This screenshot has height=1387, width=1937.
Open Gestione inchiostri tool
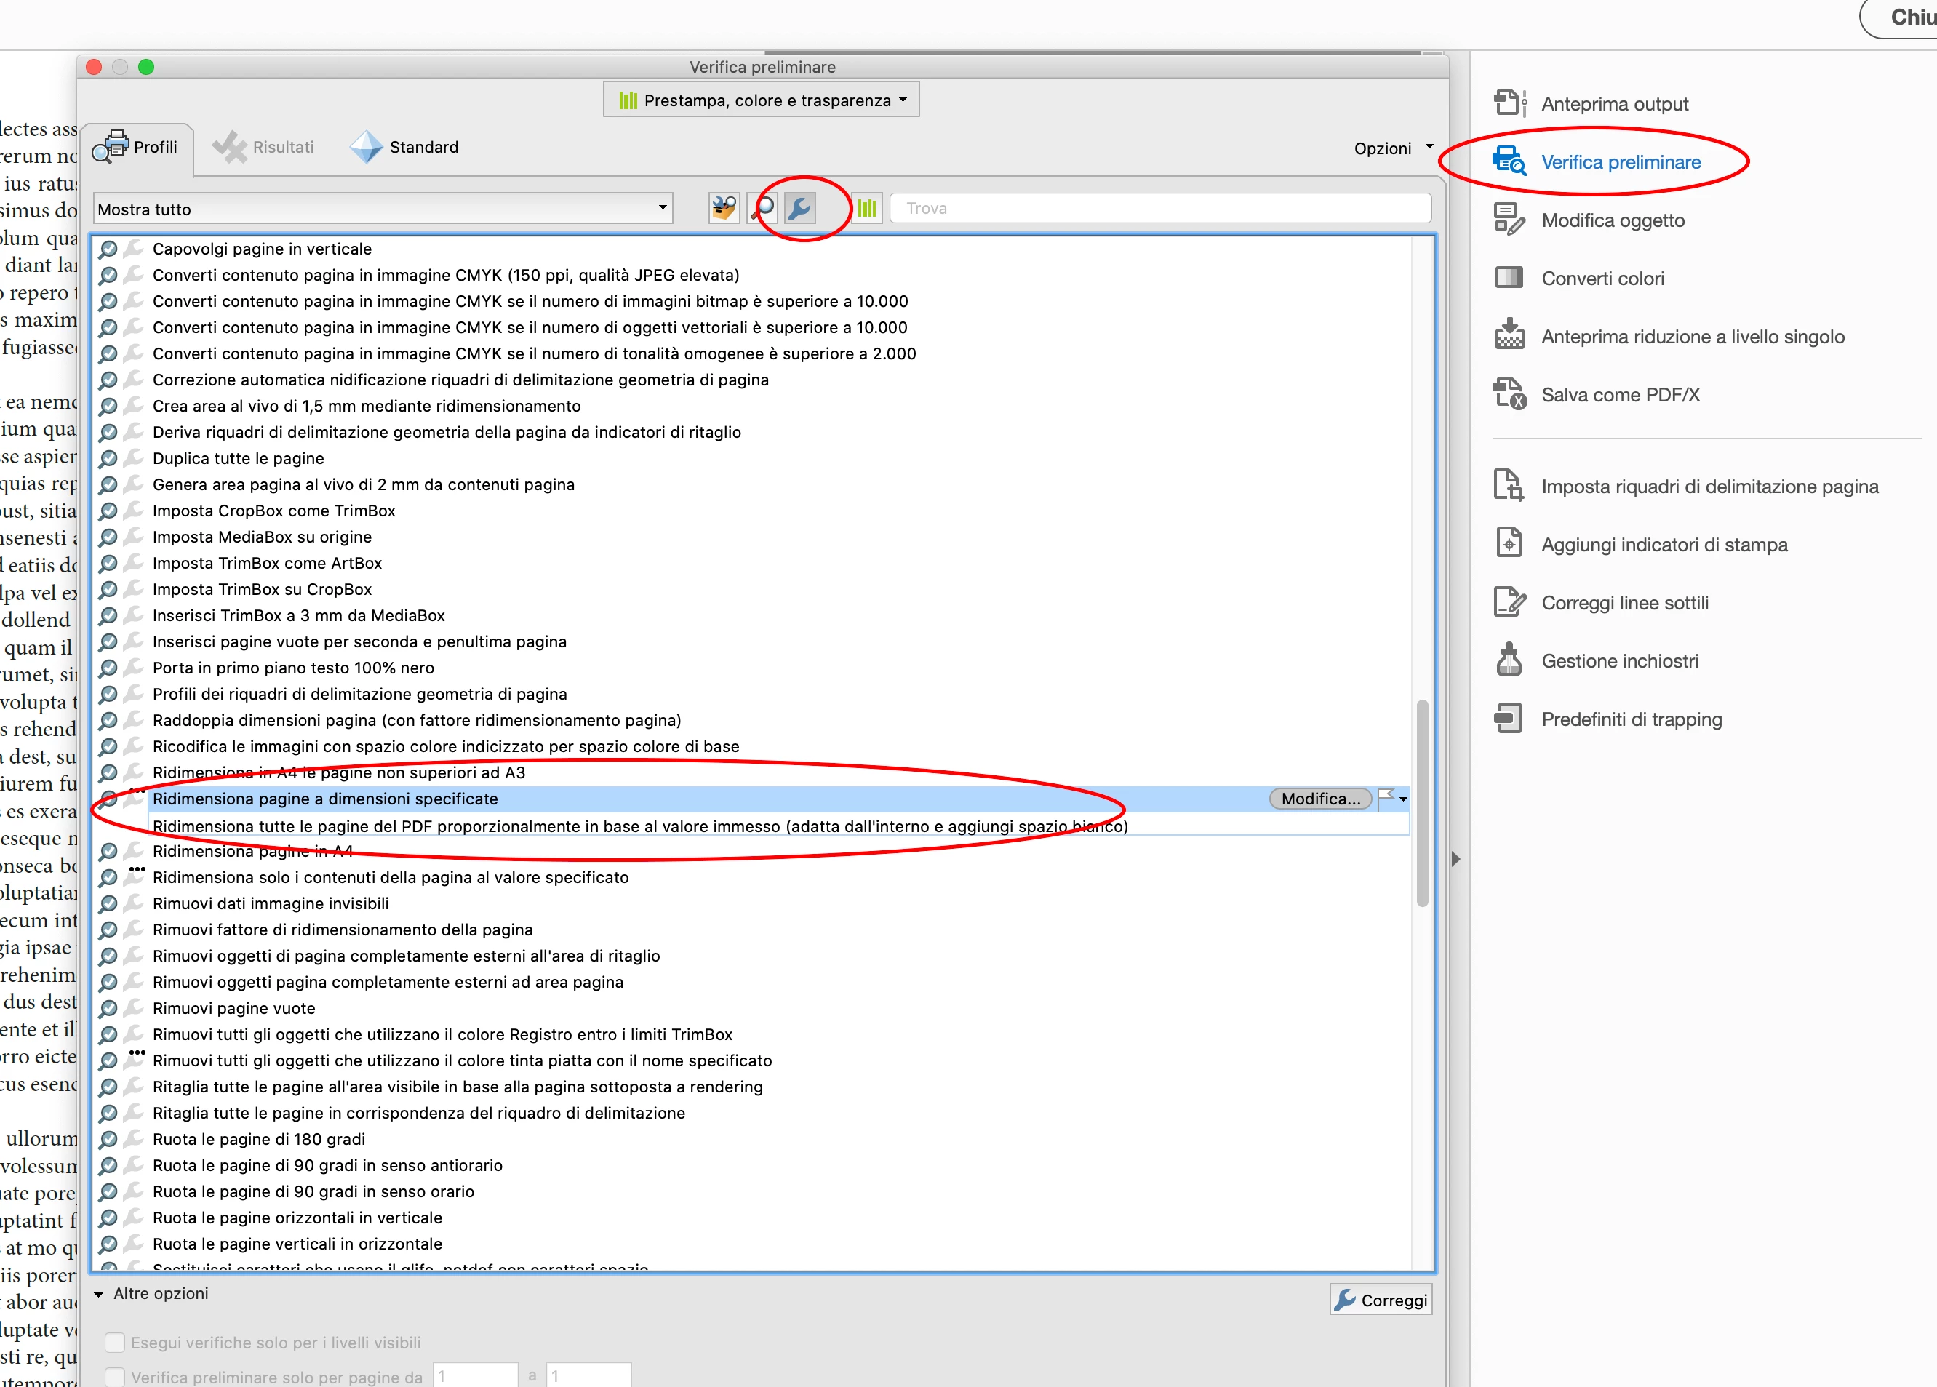coord(1618,661)
